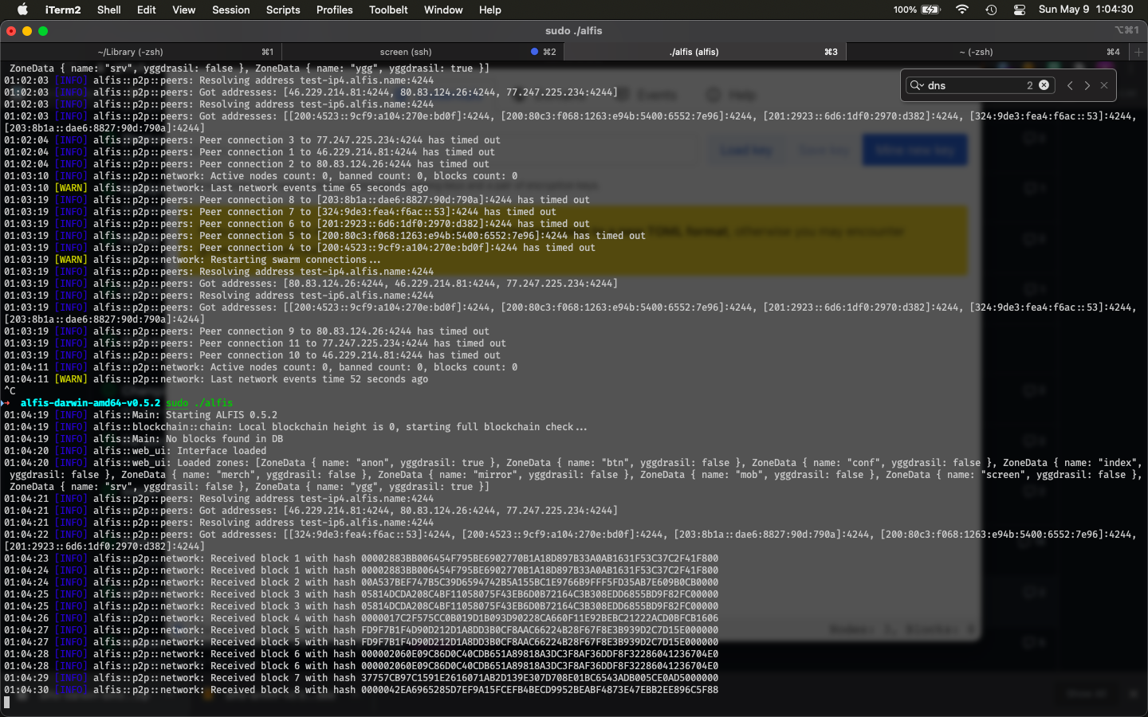Switch to the screen (ssh) tab
The image size is (1148, 717).
pyautogui.click(x=423, y=52)
